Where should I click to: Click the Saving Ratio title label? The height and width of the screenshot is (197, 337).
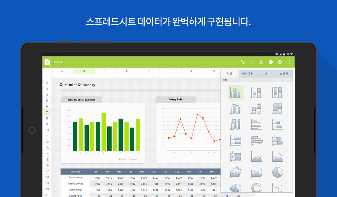click(x=176, y=99)
